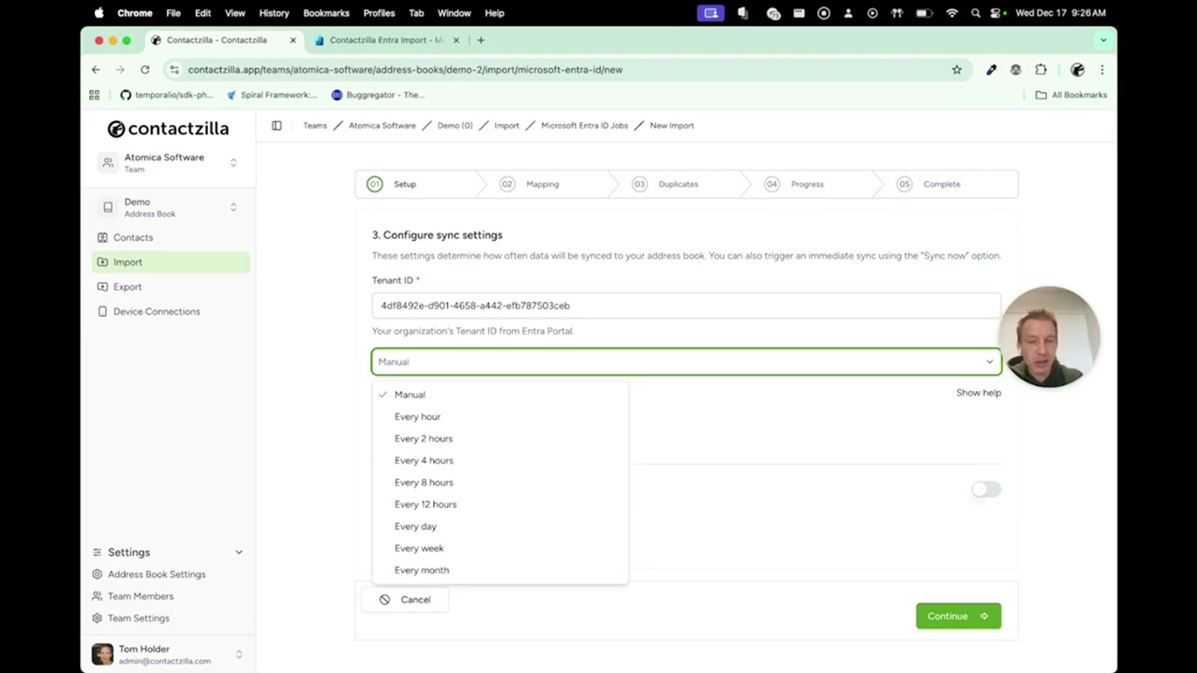Open the Import breadcrumb link
Viewport: 1197px width, 673px height.
tap(506, 126)
